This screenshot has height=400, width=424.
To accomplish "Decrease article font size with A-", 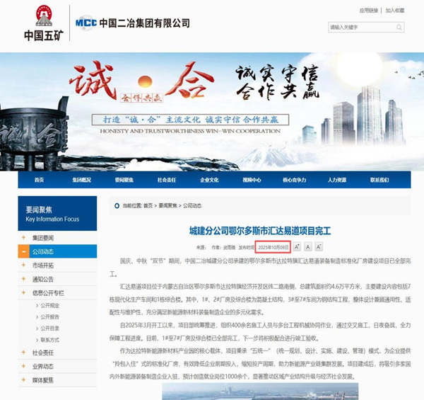I will pos(319,247).
